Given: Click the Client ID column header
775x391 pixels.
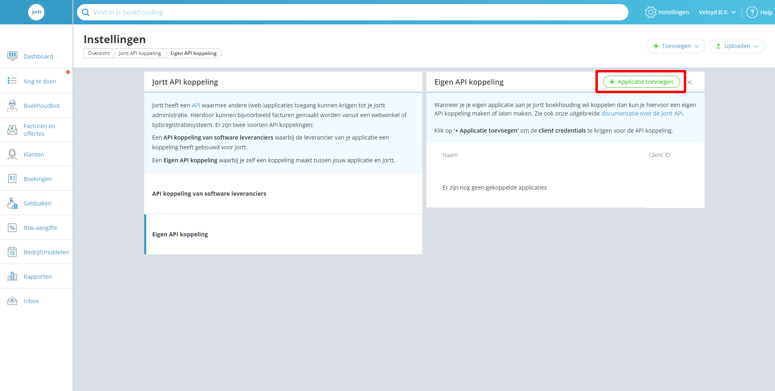Looking at the screenshot, I should [x=659, y=155].
